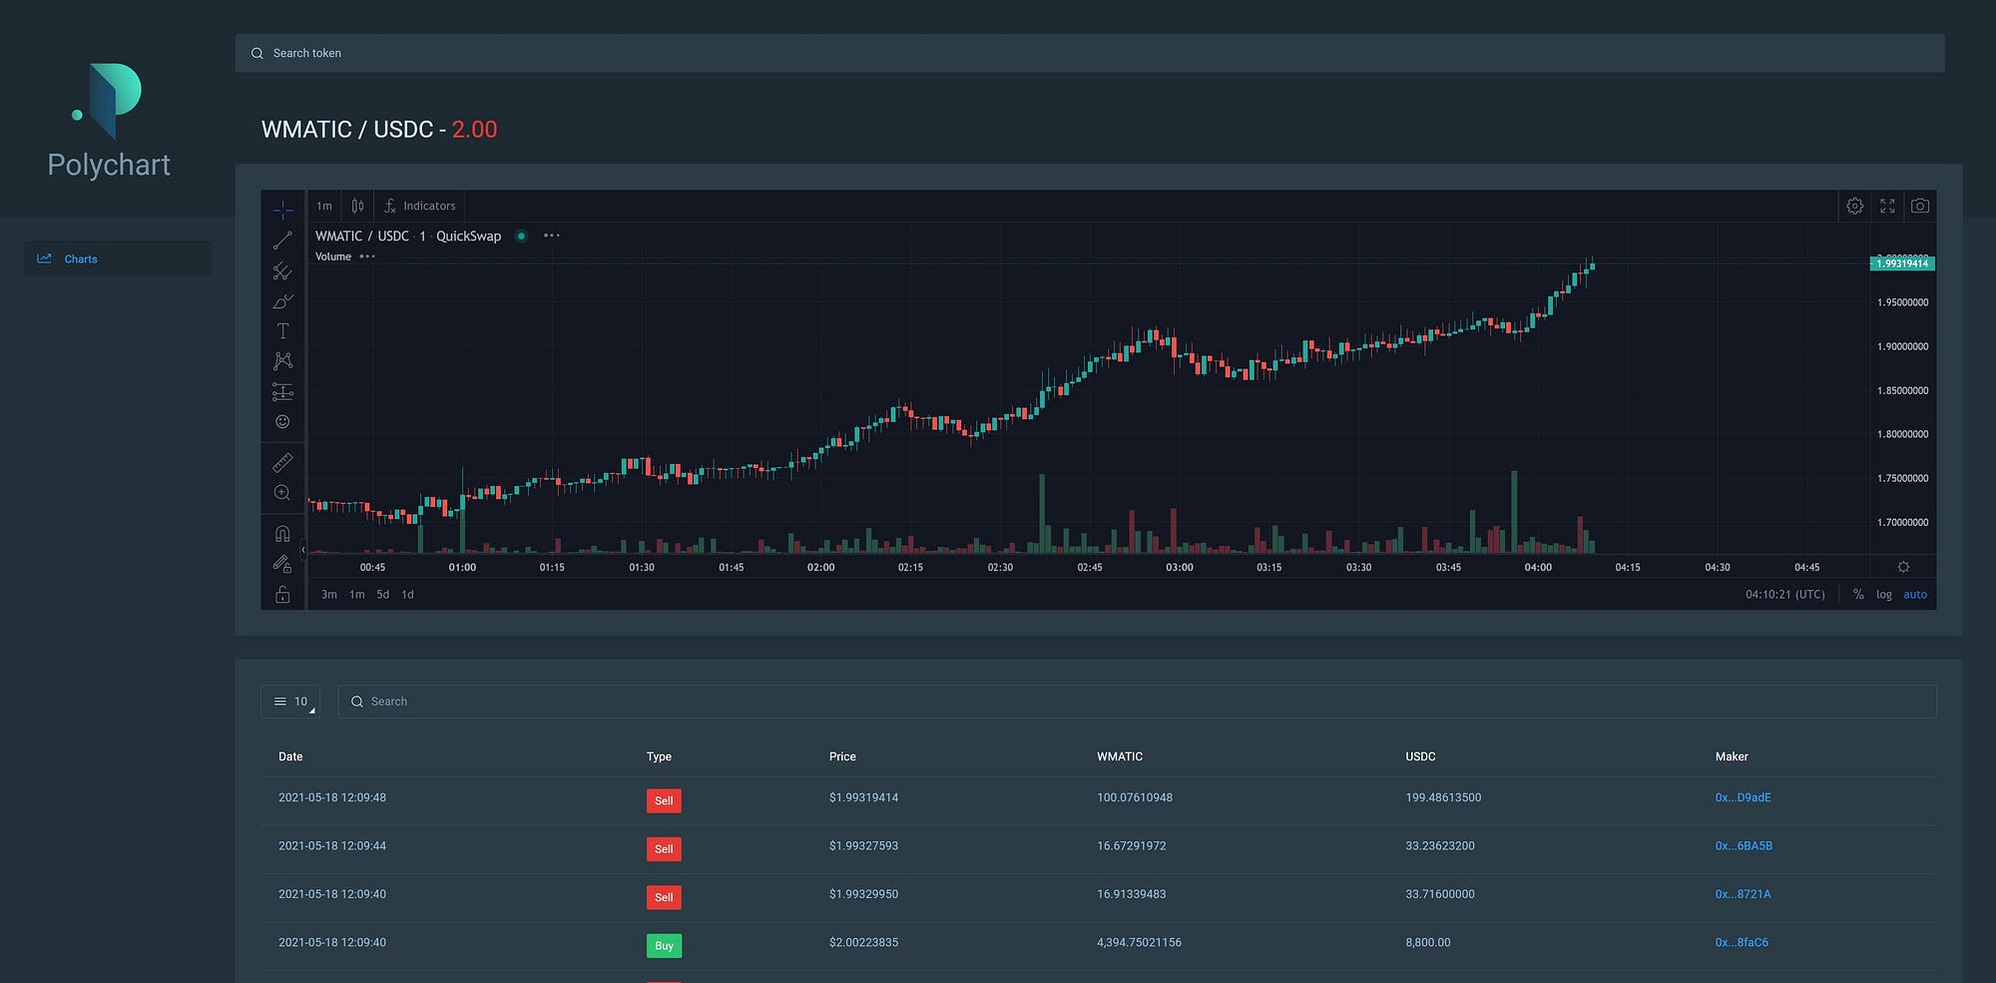The height and width of the screenshot is (983, 1996).
Task: Open more options next to QuickSwap legend
Action: click(552, 236)
